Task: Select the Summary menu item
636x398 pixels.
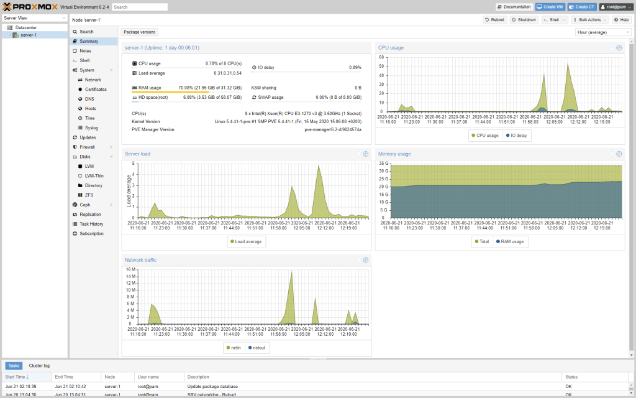Action: [89, 42]
